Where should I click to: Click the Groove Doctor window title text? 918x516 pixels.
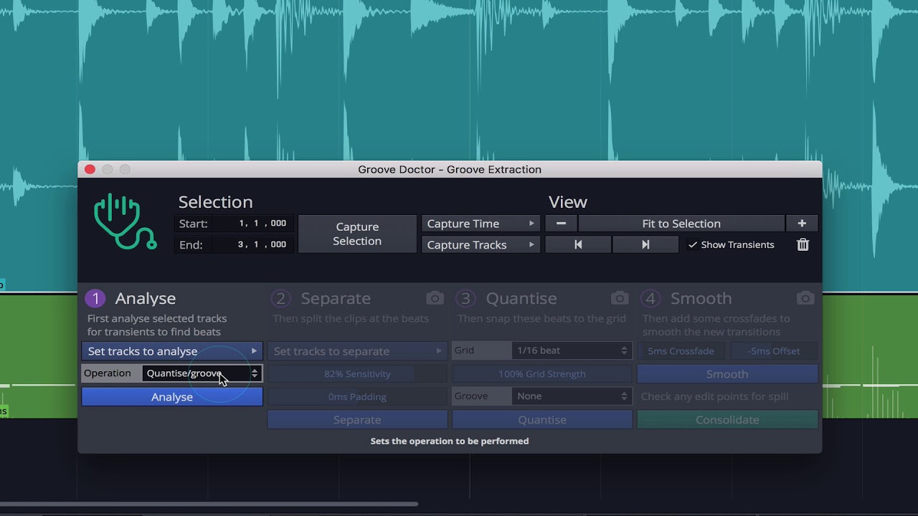tap(450, 170)
